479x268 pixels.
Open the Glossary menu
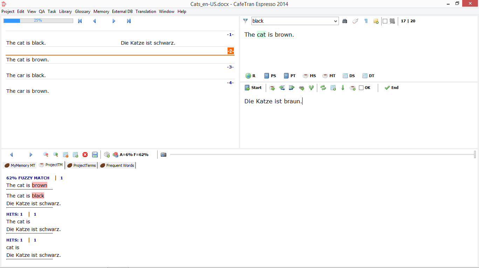pos(83,12)
